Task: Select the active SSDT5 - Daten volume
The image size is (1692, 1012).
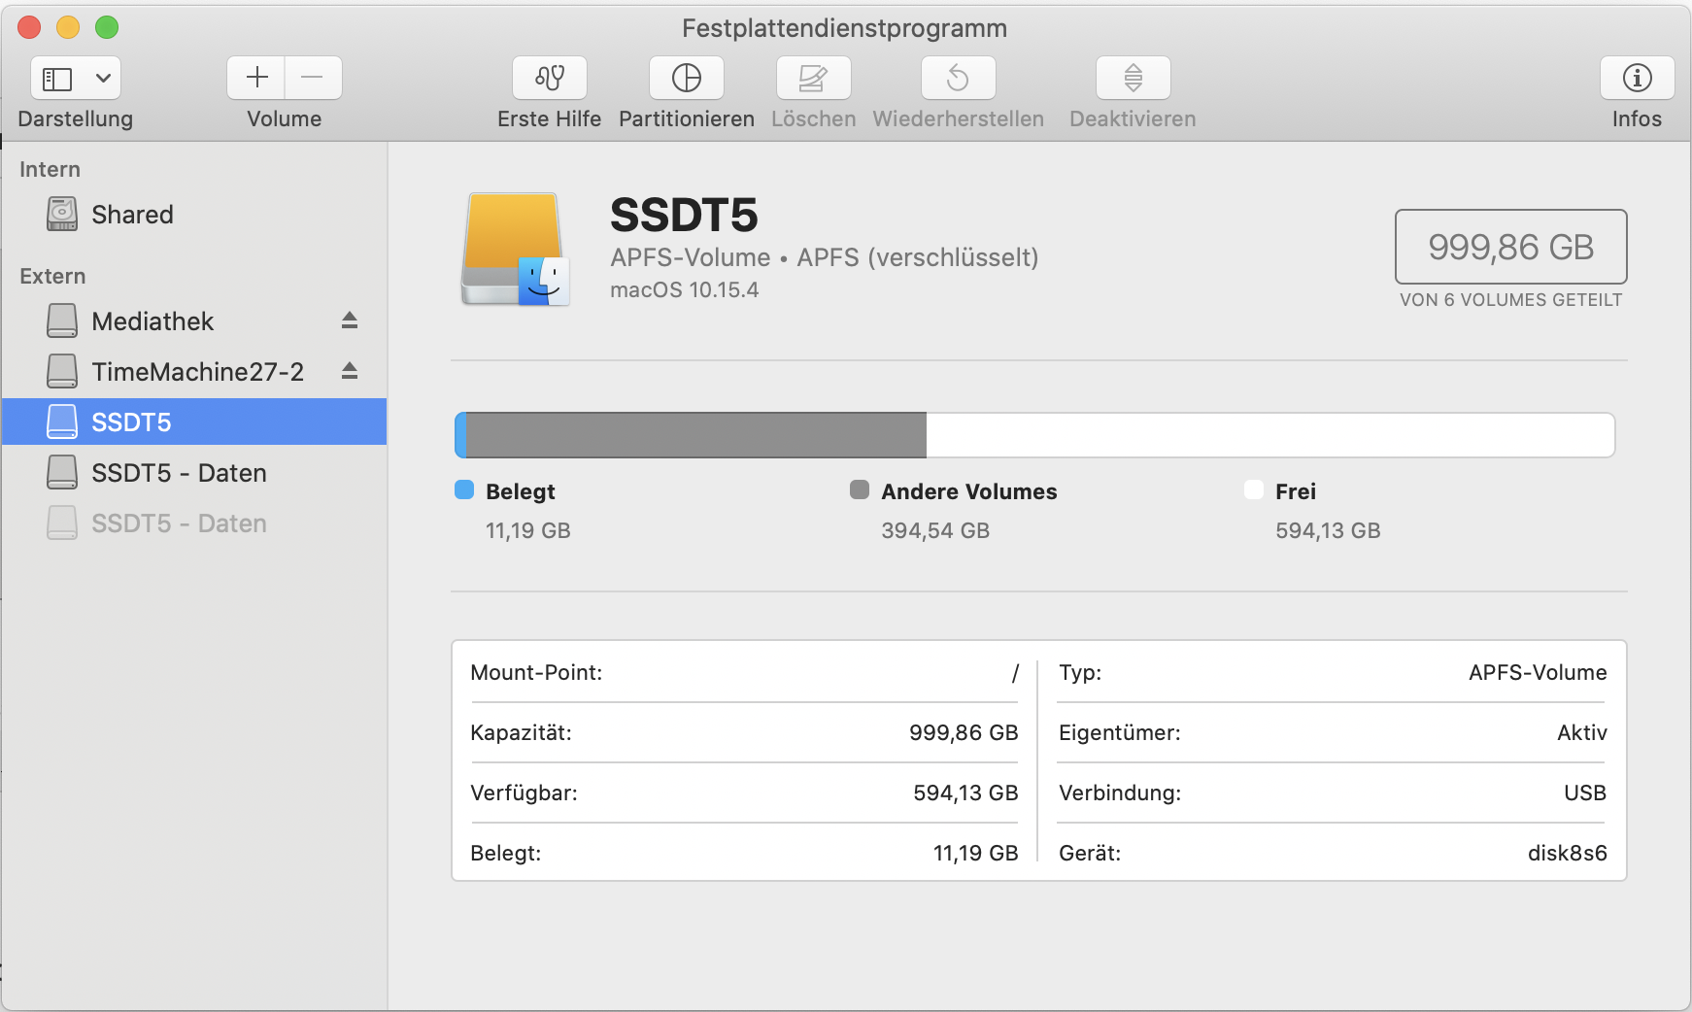Action: coord(179,473)
